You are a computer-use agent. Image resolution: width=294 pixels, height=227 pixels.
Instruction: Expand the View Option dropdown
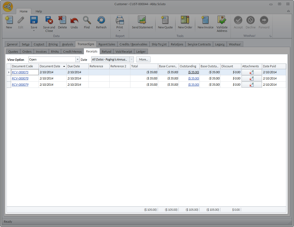click(x=78, y=59)
